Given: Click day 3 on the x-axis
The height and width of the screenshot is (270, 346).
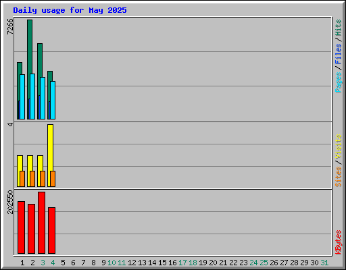Looking at the screenshot, I should (43, 263).
